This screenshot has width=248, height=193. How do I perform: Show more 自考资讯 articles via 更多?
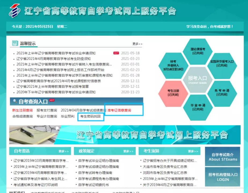tap(64, 151)
